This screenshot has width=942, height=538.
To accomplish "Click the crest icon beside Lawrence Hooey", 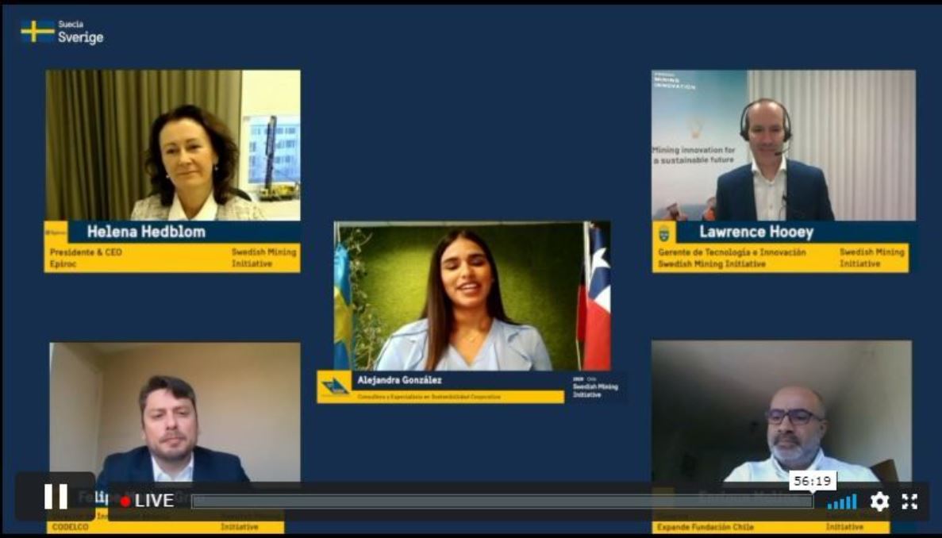I will pos(664,232).
